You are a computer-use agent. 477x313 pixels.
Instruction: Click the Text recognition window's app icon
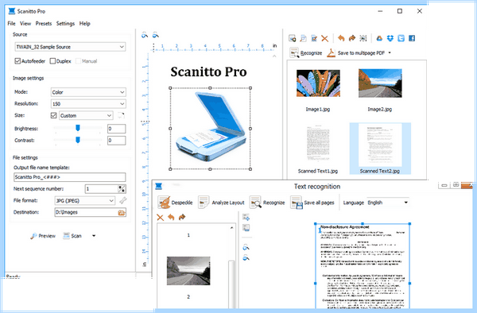(x=158, y=186)
